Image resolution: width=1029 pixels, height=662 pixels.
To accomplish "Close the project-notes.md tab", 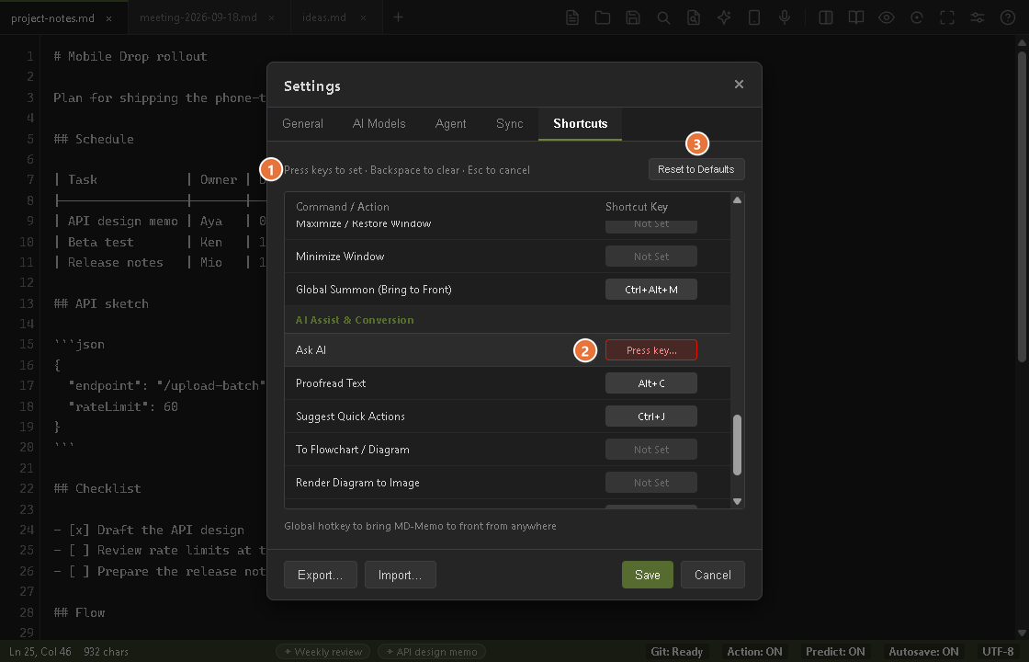I will point(109,18).
